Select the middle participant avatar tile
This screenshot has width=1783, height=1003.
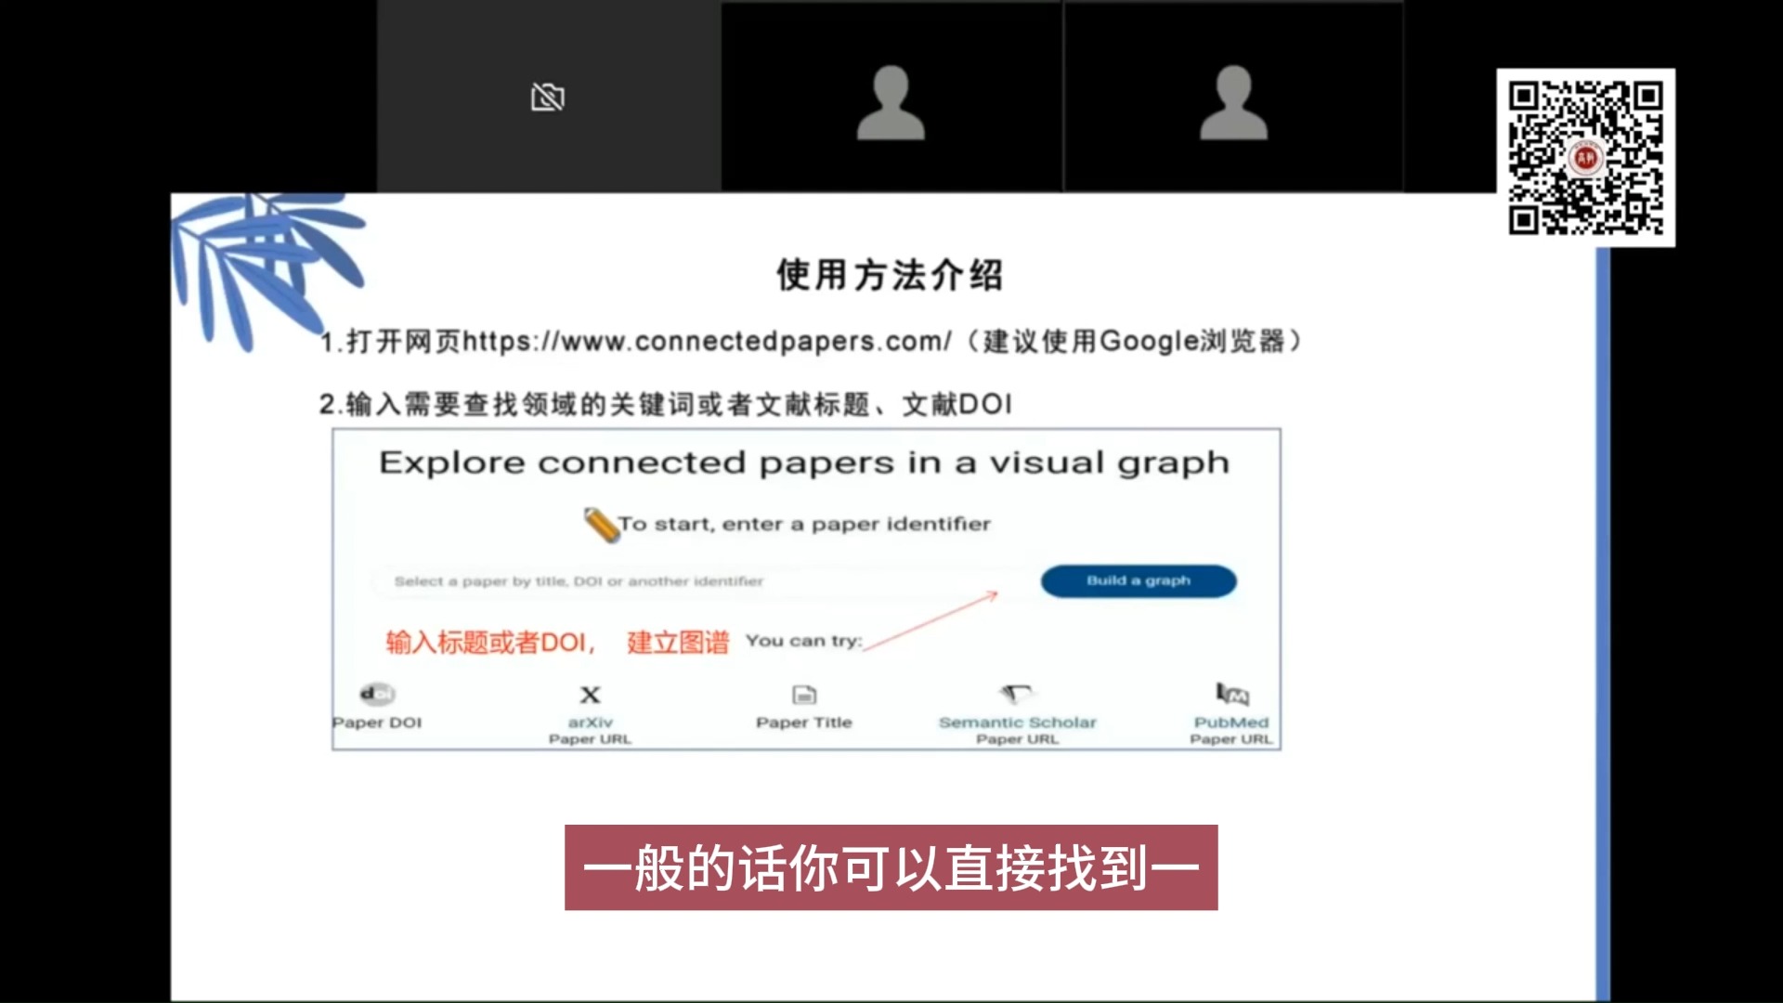pyautogui.click(x=891, y=97)
